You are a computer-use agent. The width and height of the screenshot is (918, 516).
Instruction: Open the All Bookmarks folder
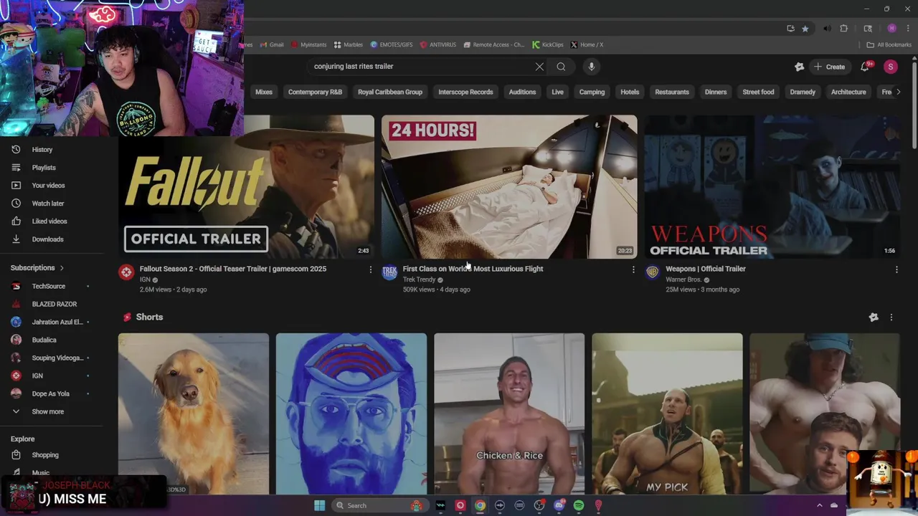tap(889, 44)
